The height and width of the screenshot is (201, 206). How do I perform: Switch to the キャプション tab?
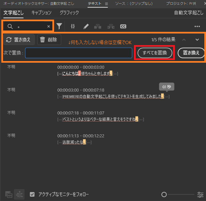pyautogui.click(x=41, y=13)
